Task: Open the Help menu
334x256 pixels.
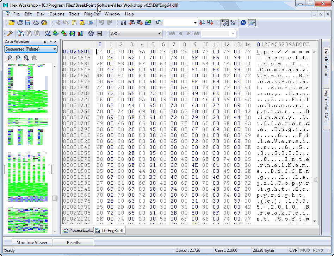Action: (129, 14)
